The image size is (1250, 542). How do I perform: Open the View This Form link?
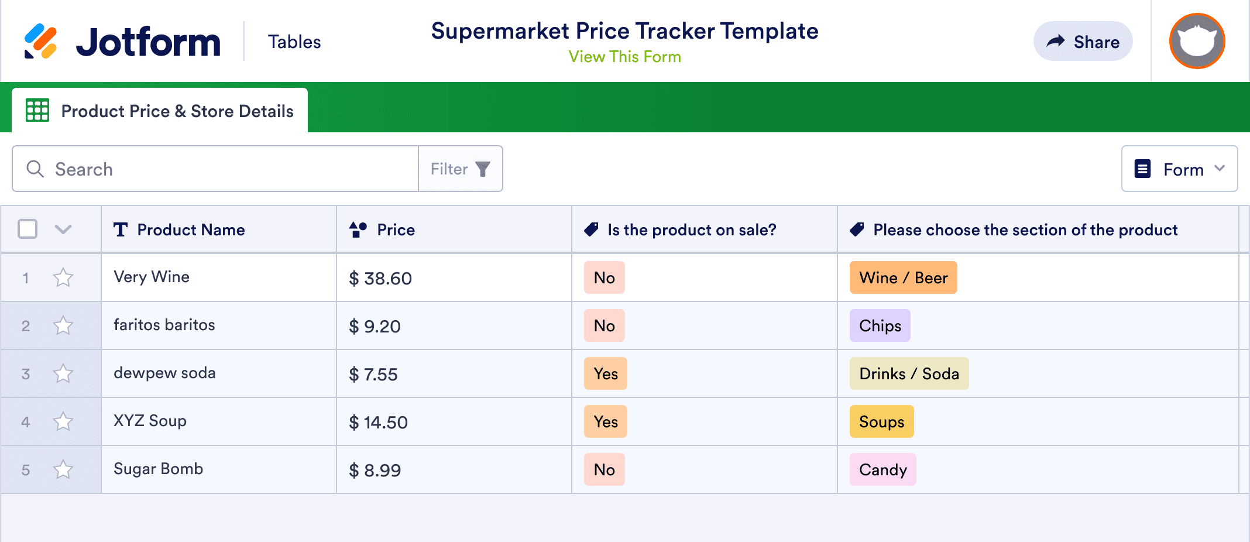pos(624,57)
